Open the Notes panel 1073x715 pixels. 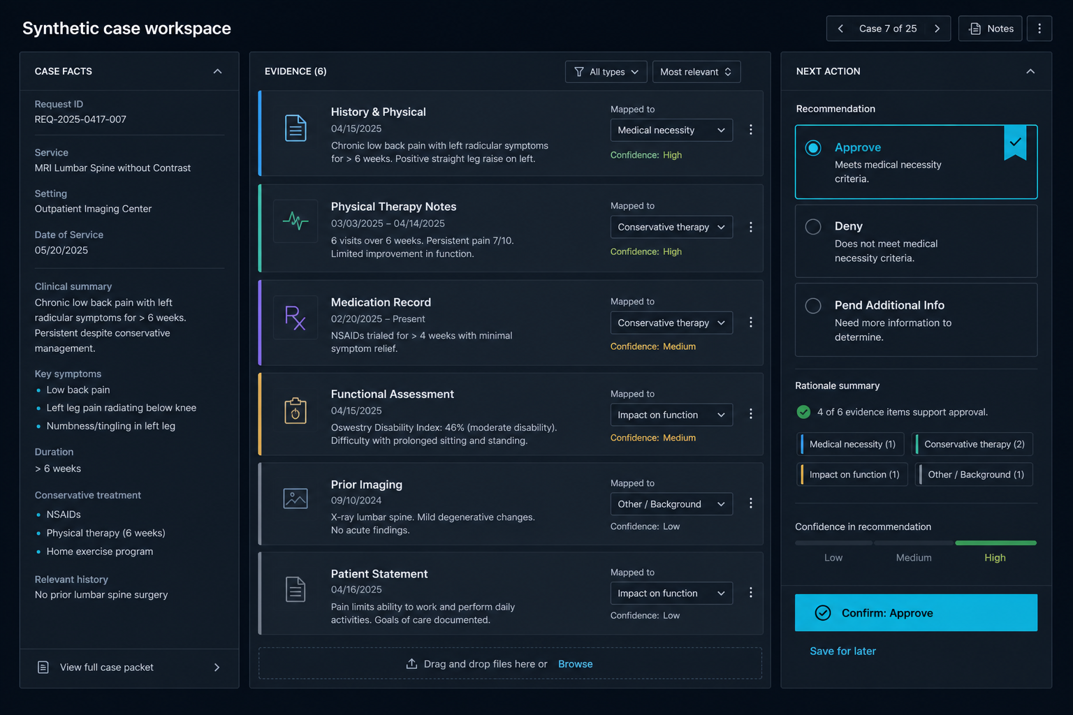point(991,29)
